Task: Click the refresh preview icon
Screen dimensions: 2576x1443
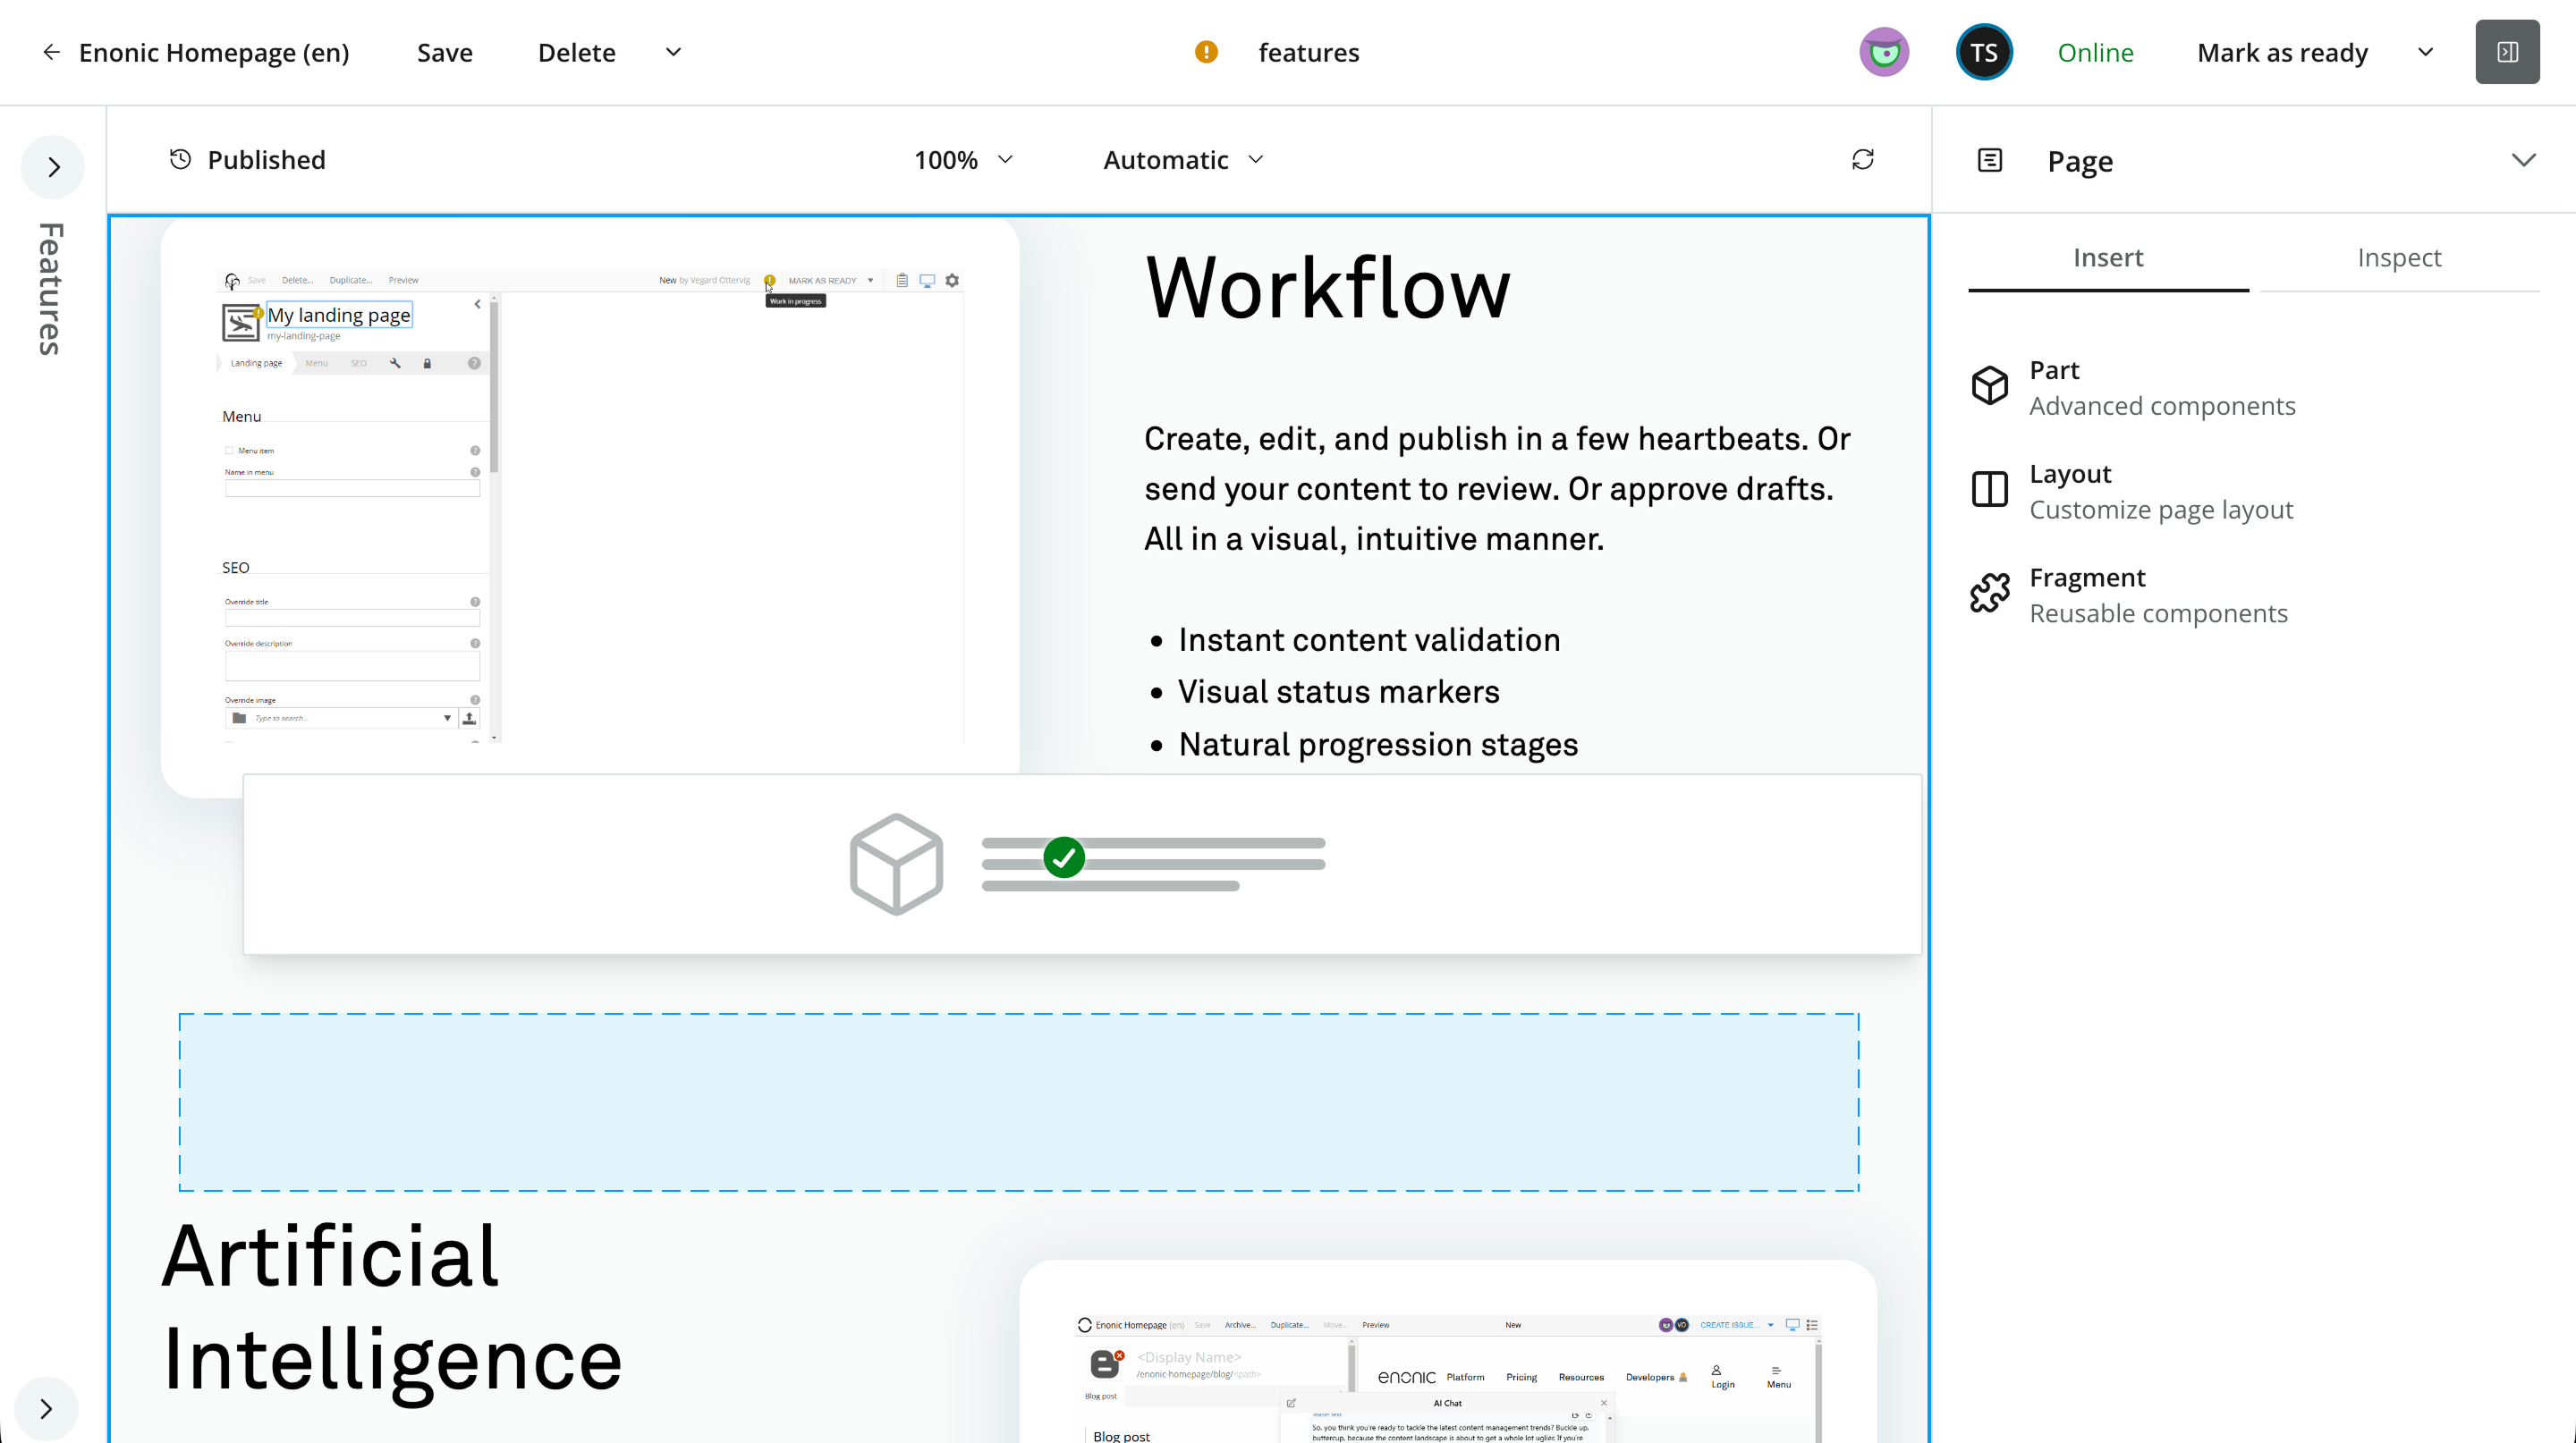Action: (1862, 160)
